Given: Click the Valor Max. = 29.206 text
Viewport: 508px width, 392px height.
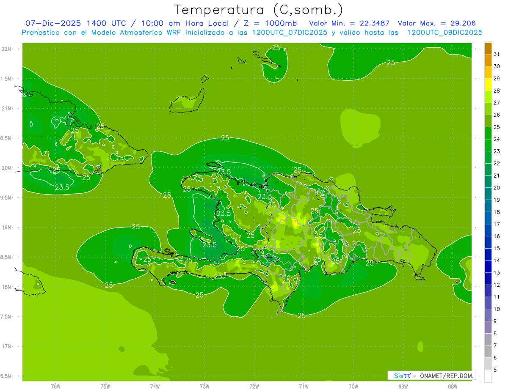Looking at the screenshot, I should coord(439,23).
